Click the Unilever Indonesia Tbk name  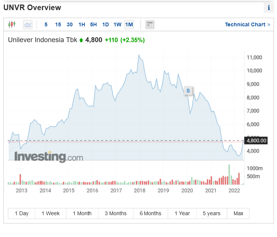[x=43, y=40]
